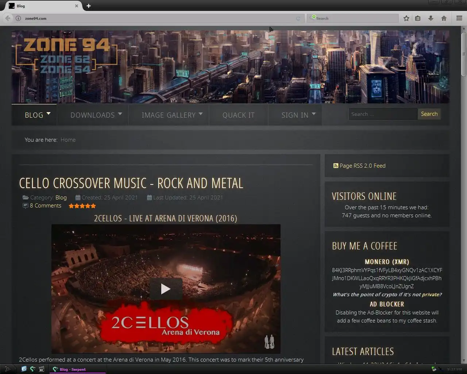Open the Blog category link
The width and height of the screenshot is (467, 374).
click(x=61, y=198)
